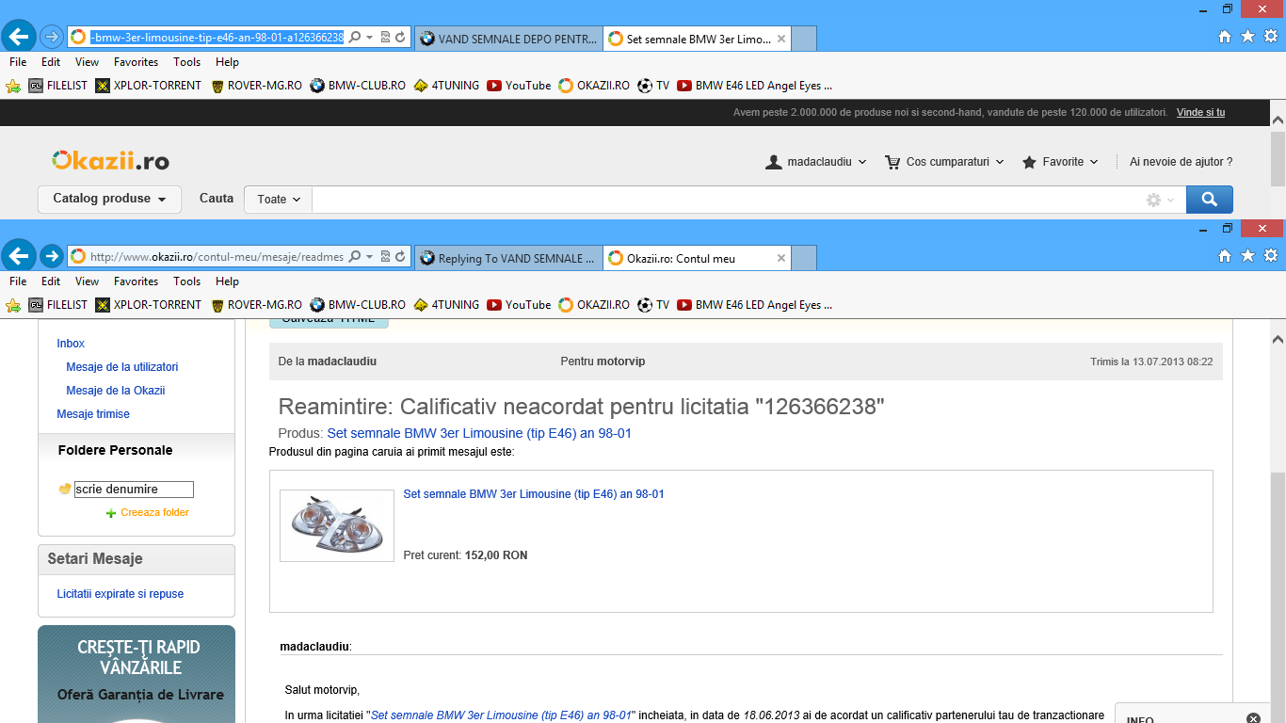This screenshot has height=723, width=1286.
Task: Open the Catalog produse dropdown
Action: click(109, 199)
